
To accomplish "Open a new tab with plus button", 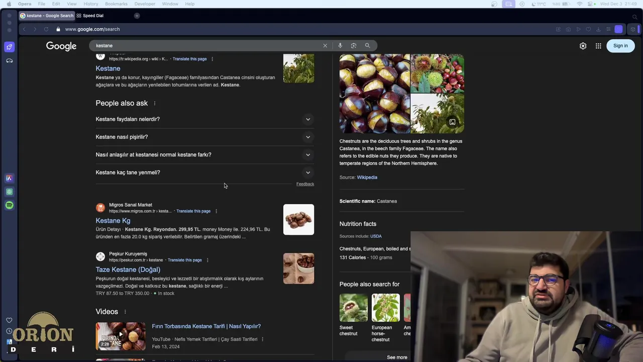I will 137,16.
